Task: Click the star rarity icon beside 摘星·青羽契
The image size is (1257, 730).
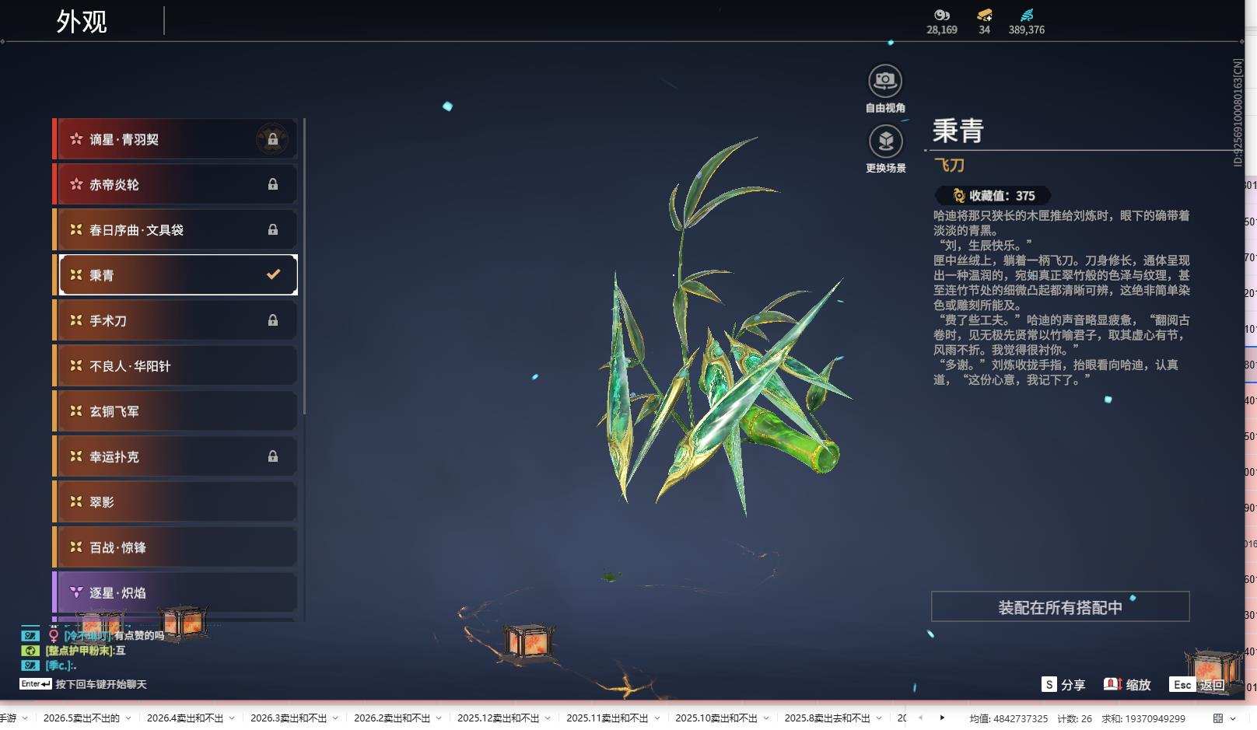Action: [x=76, y=139]
